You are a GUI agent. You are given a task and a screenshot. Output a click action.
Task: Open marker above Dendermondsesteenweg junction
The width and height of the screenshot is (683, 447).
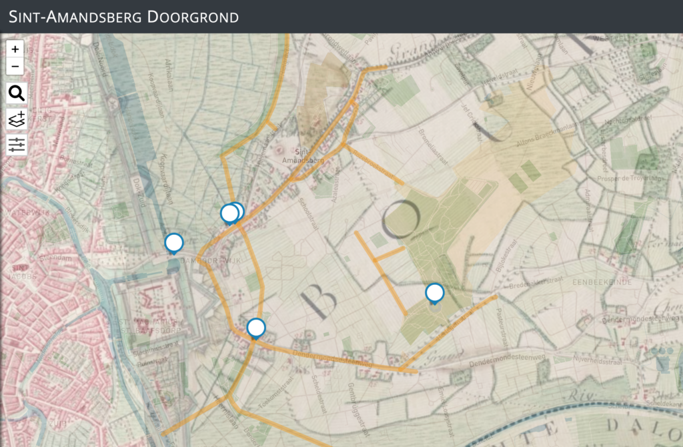(x=256, y=328)
